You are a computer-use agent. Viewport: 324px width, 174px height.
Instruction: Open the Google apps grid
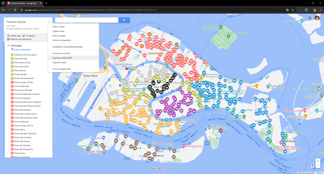click(310, 18)
